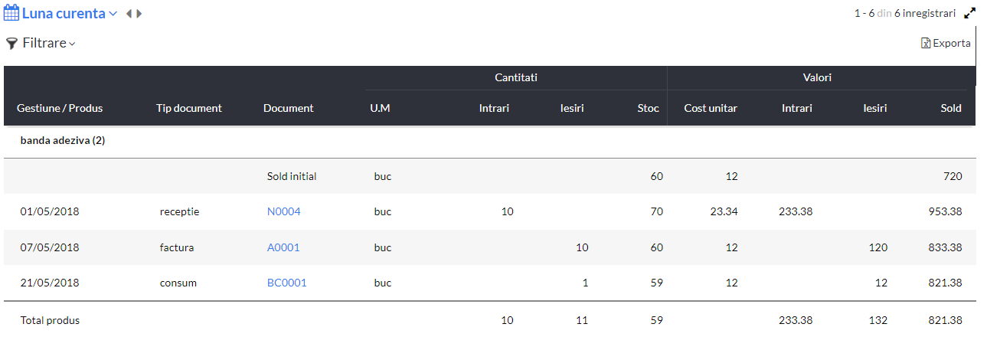Image resolution: width=987 pixels, height=337 pixels.
Task: Open document N0004 link
Action: (x=283, y=211)
